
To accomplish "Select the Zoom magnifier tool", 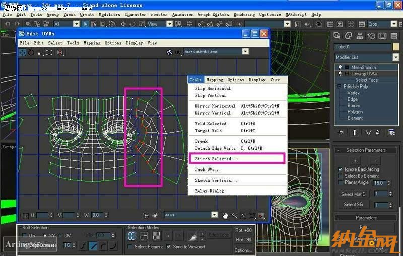I will 234,216.
